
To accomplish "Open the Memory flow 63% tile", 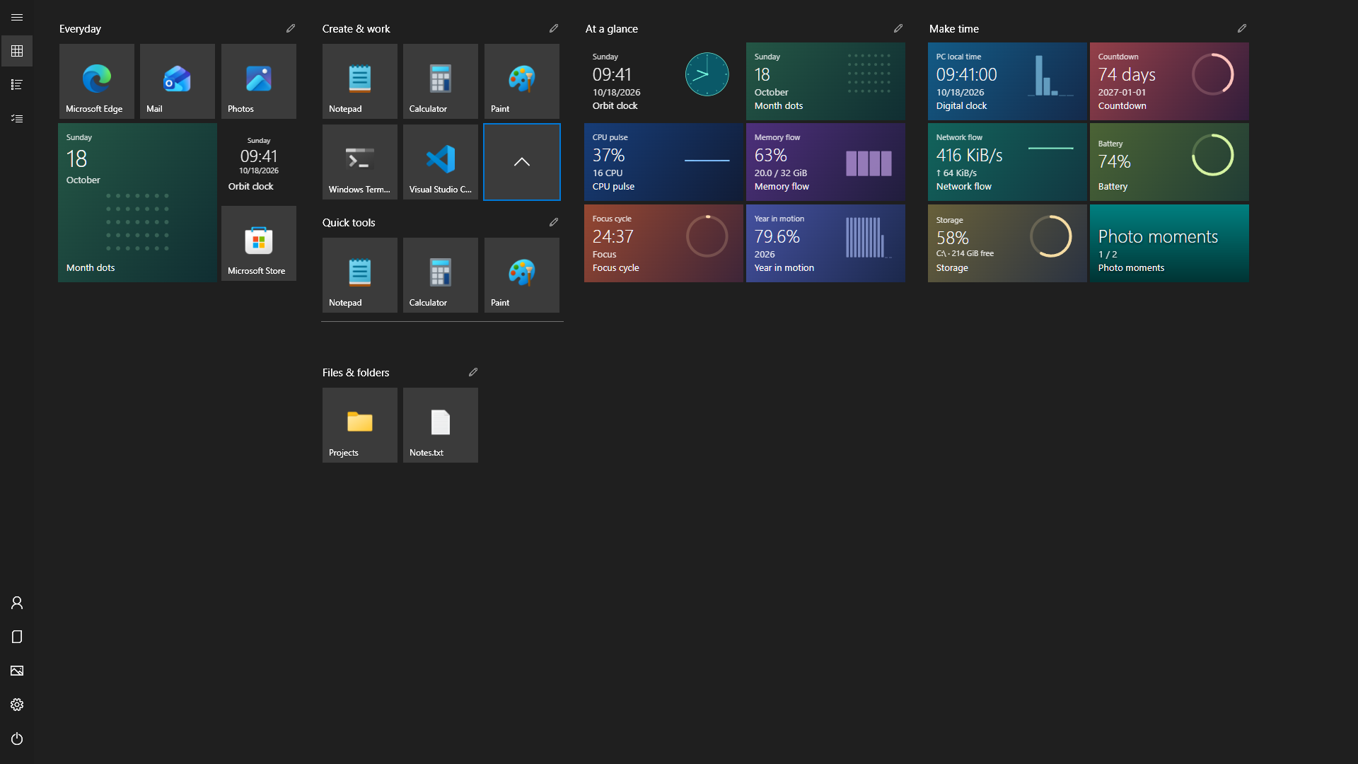I will pyautogui.click(x=825, y=162).
